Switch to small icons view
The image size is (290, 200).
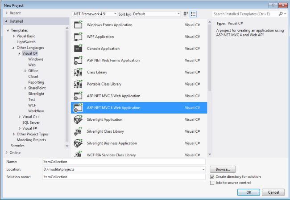(x=186, y=14)
